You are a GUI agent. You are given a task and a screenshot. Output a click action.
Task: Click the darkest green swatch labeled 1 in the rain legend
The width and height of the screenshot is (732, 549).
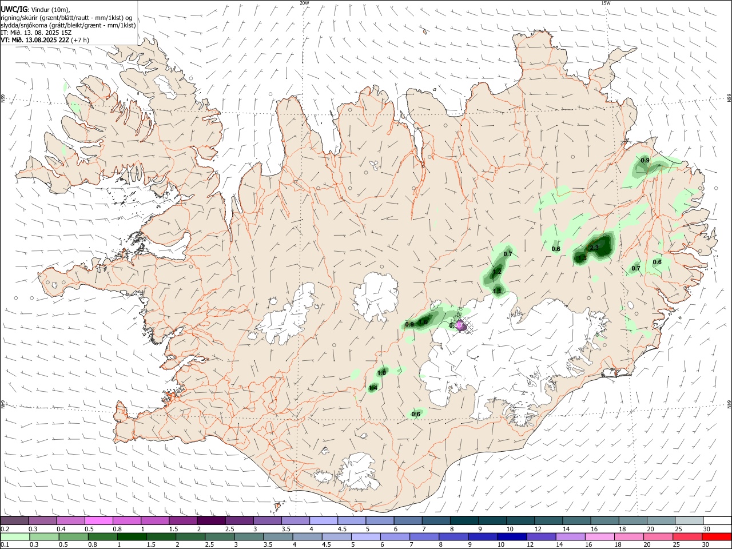tap(132, 536)
